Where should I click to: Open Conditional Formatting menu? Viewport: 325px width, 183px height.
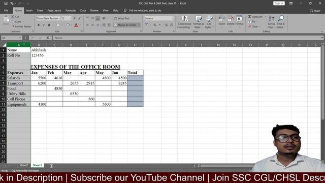point(184,22)
